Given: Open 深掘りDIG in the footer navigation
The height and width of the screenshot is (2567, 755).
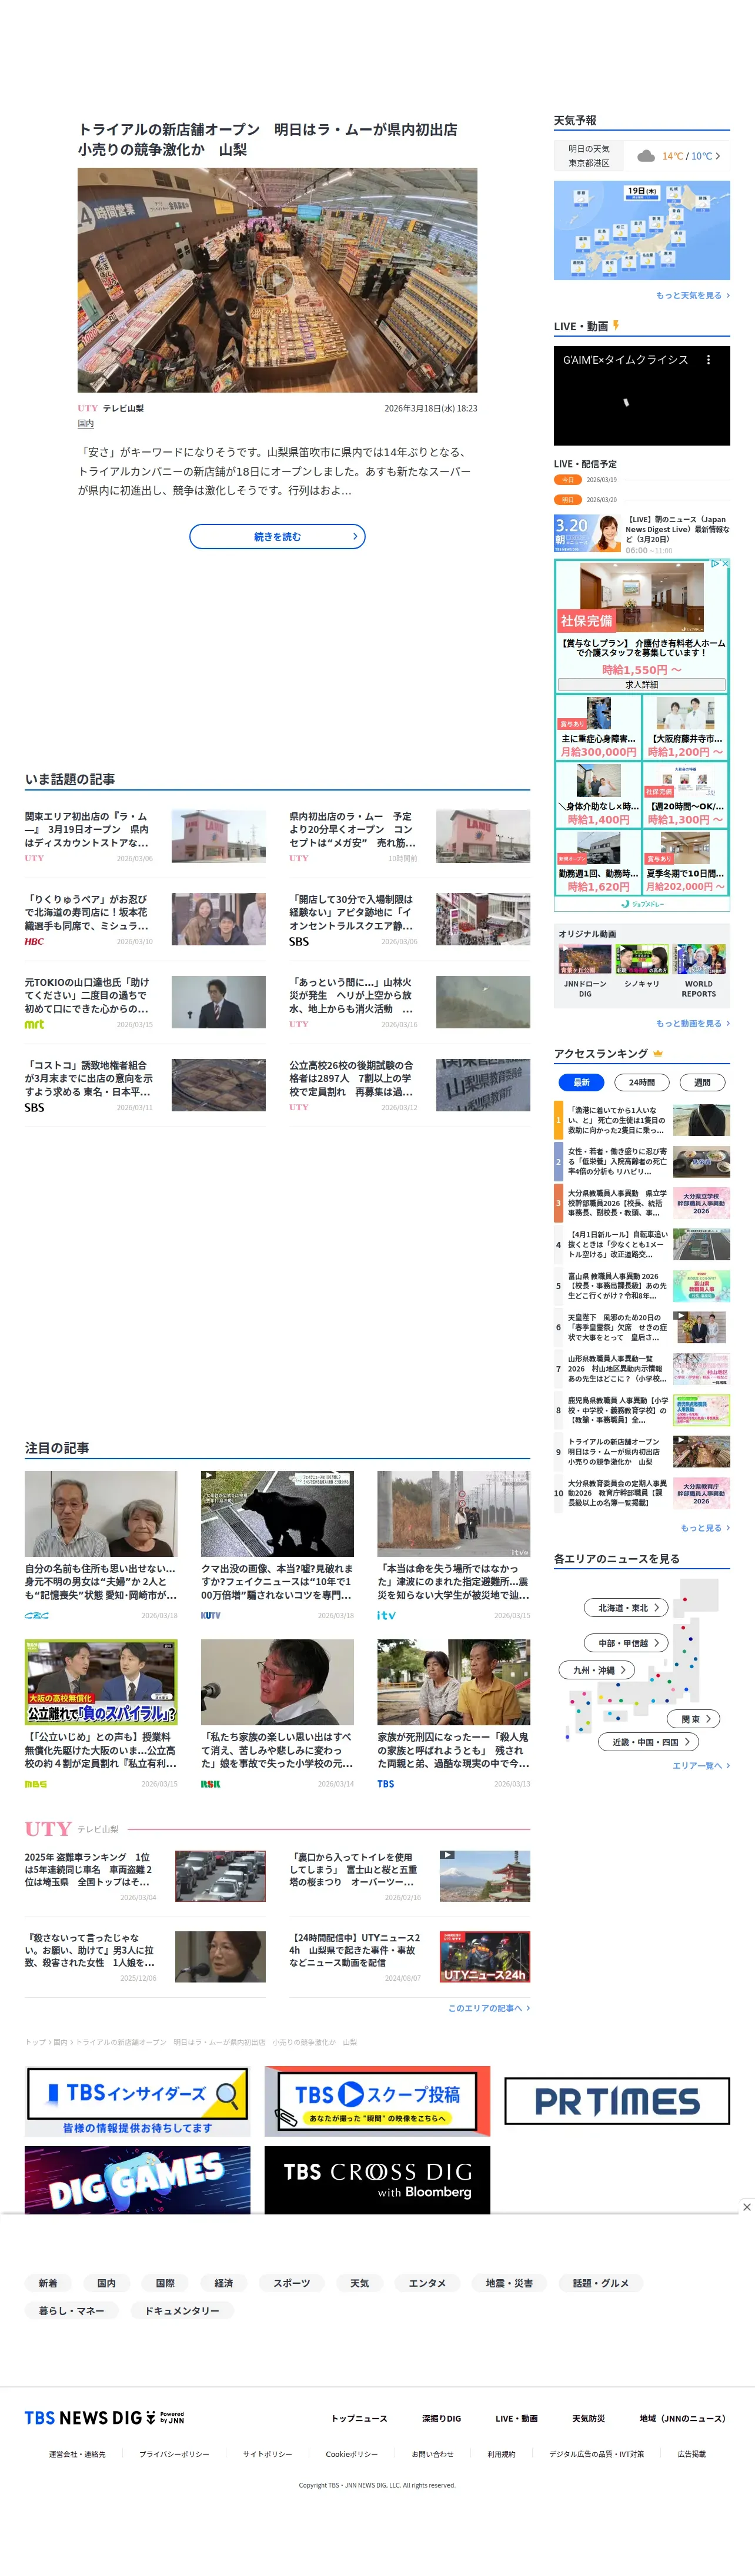Looking at the screenshot, I should pos(441,2419).
